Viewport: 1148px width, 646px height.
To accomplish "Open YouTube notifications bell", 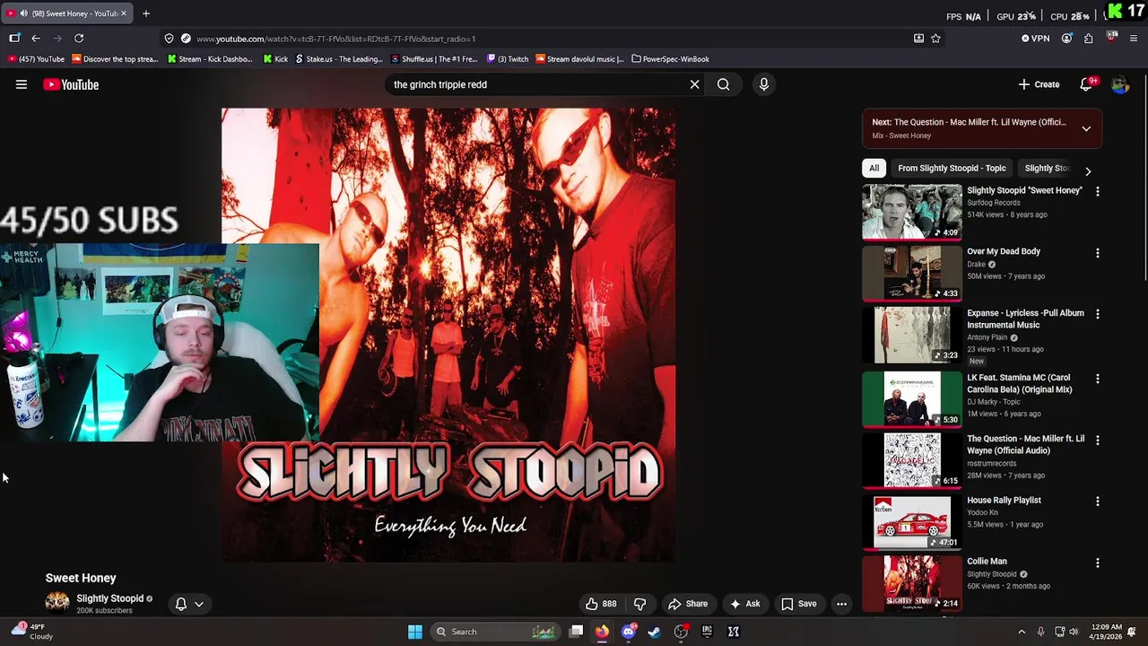I will [x=1086, y=84].
